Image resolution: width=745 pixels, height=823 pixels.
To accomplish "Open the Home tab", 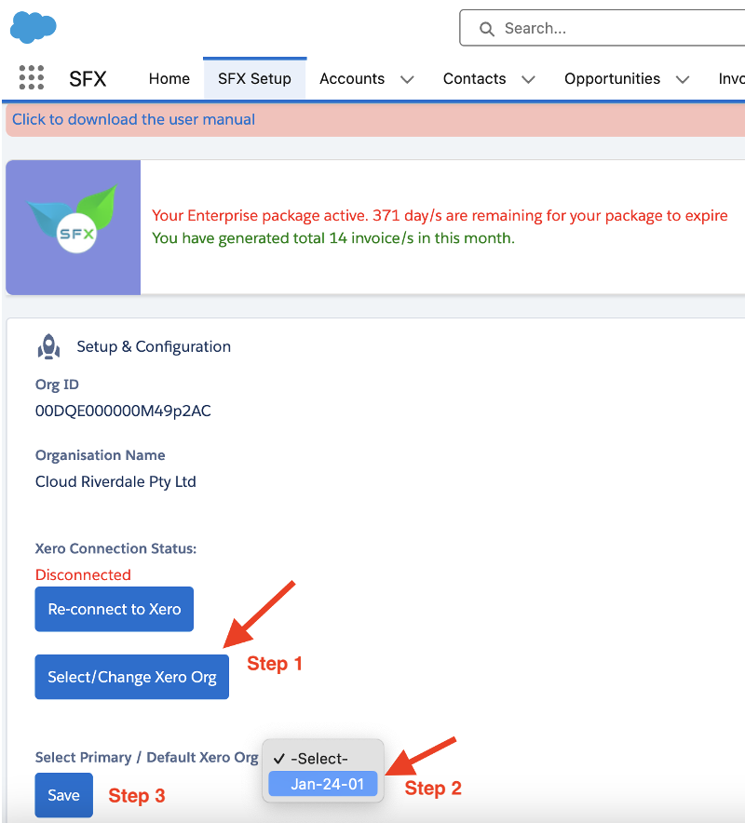I will 169,79.
